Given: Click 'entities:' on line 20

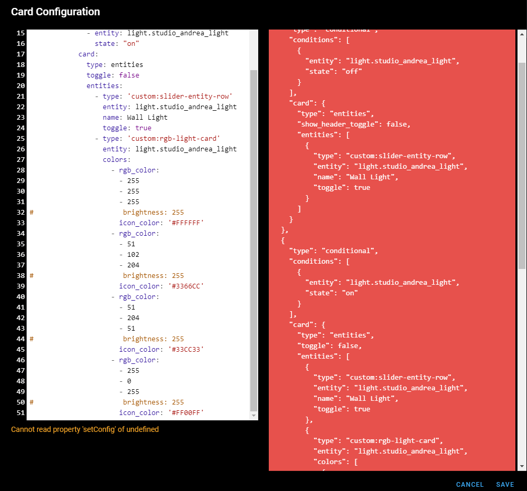Looking at the screenshot, I should (x=104, y=85).
